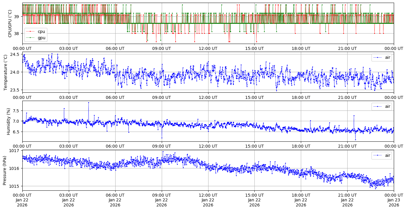
Task: Click 09:00 UT tick under CPU/GPU plot
Action: coord(161,48)
